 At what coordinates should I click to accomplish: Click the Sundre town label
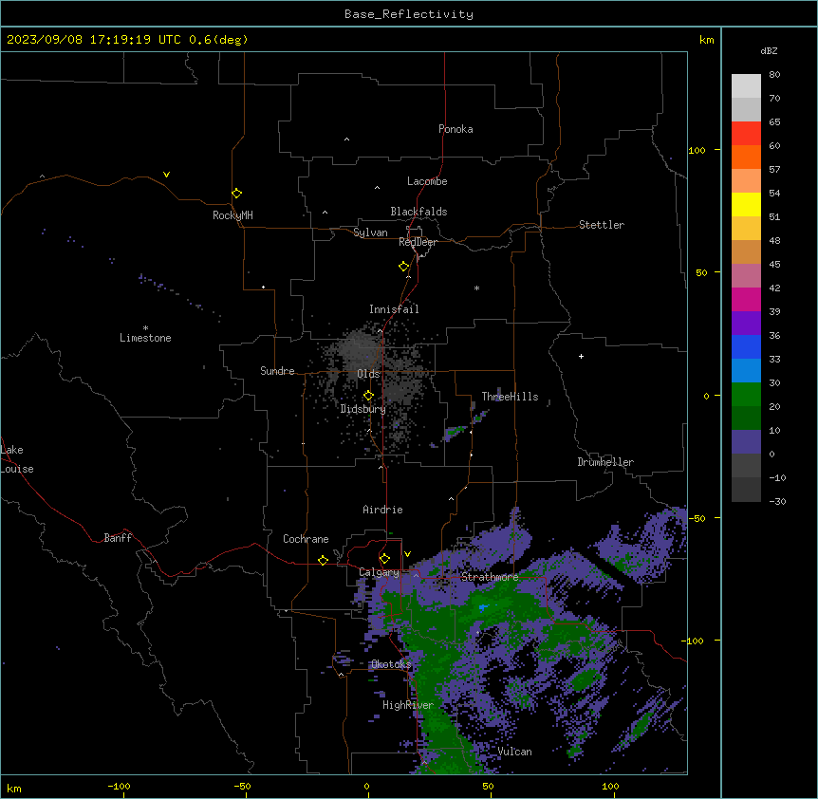coord(277,371)
